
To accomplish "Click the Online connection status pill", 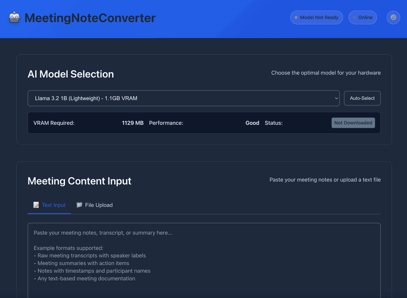I will [x=363, y=18].
